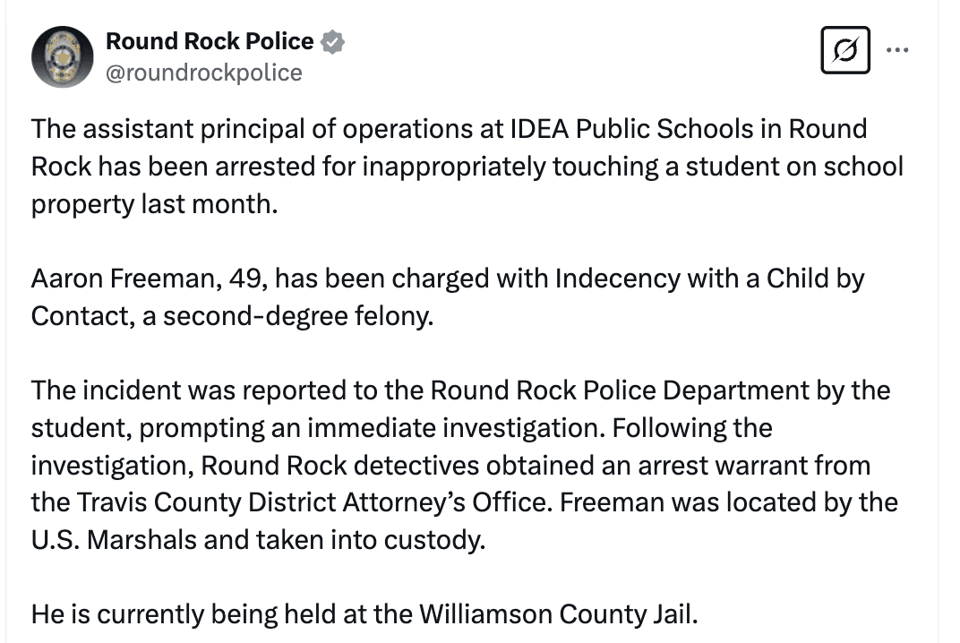
Task: Click the phrase 'immediate investigation'
Action: [454, 428]
